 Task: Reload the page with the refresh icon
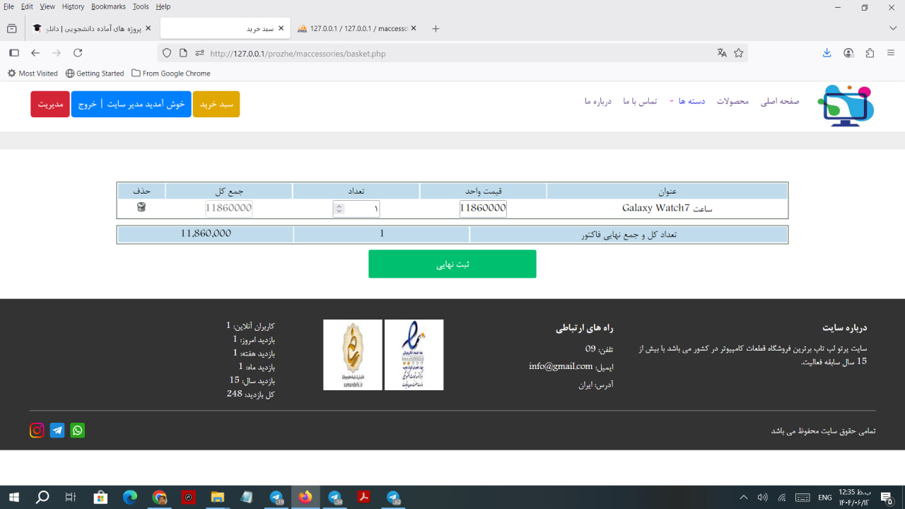tap(78, 53)
